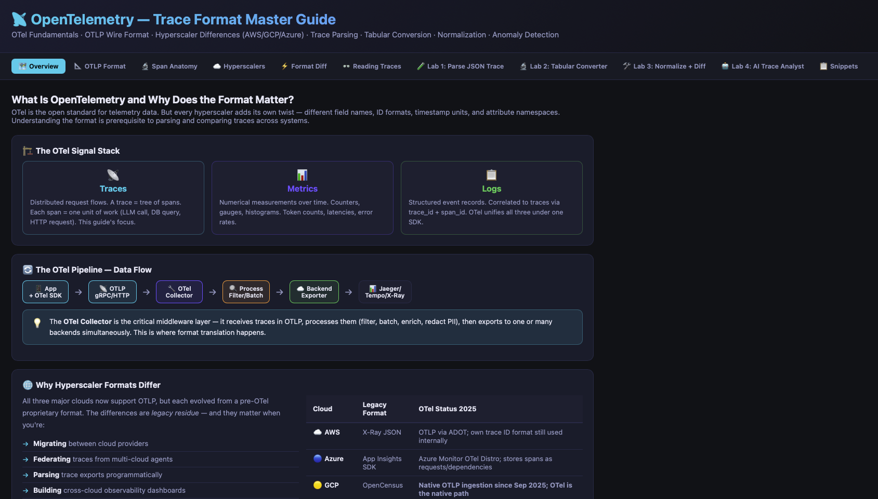Screen dimensions: 878x499
Task: Switch to the OTLP Format tab
Action: (x=100, y=66)
